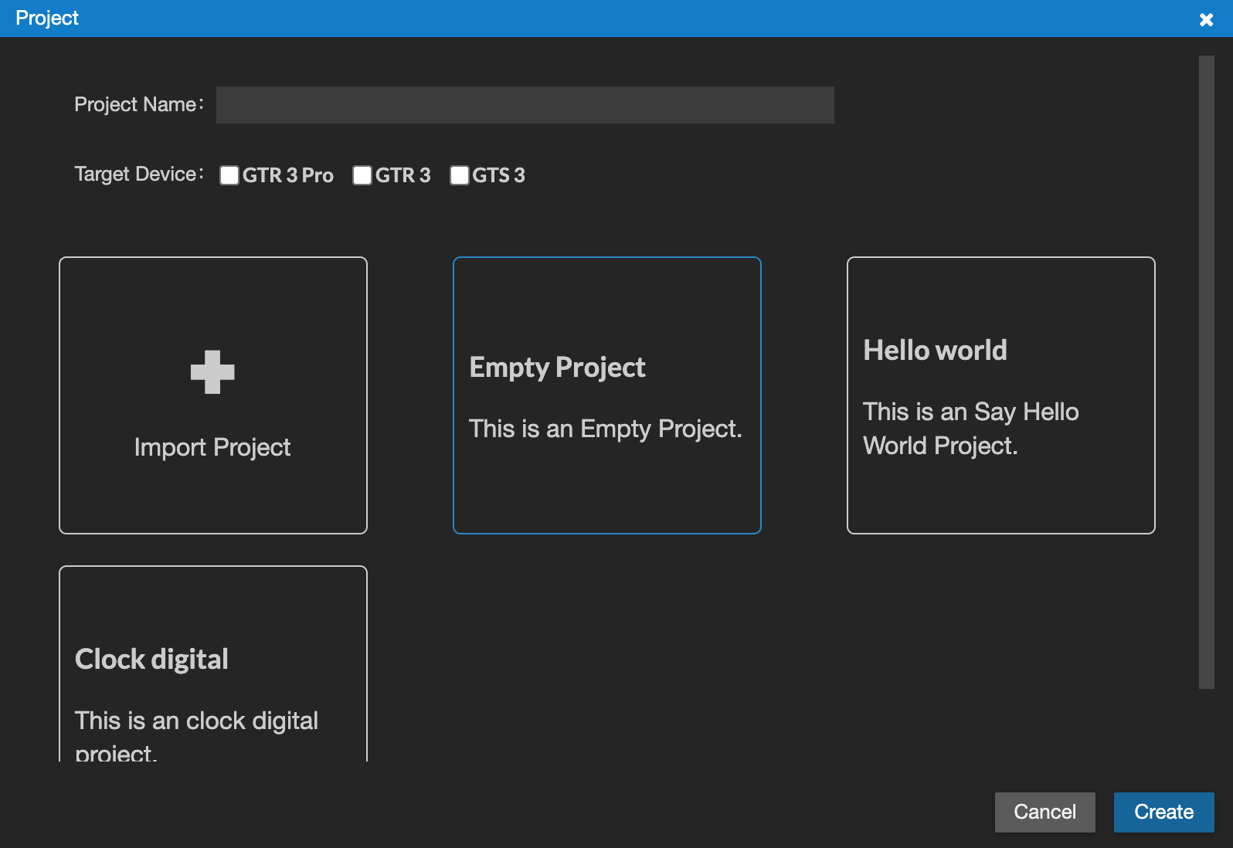Click the Clock digital heading text

151,660
